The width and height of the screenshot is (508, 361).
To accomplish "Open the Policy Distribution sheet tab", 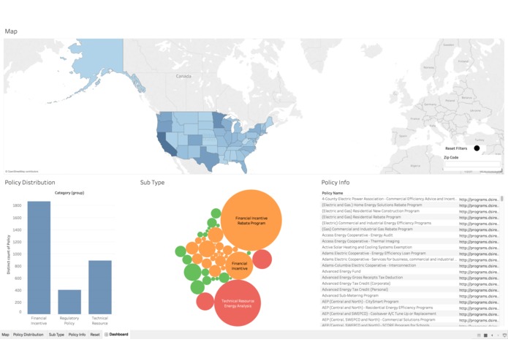I will (x=29, y=335).
